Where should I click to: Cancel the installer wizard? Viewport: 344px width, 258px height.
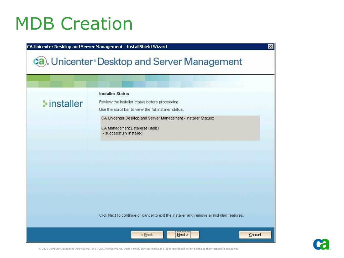pyautogui.click(x=255, y=235)
